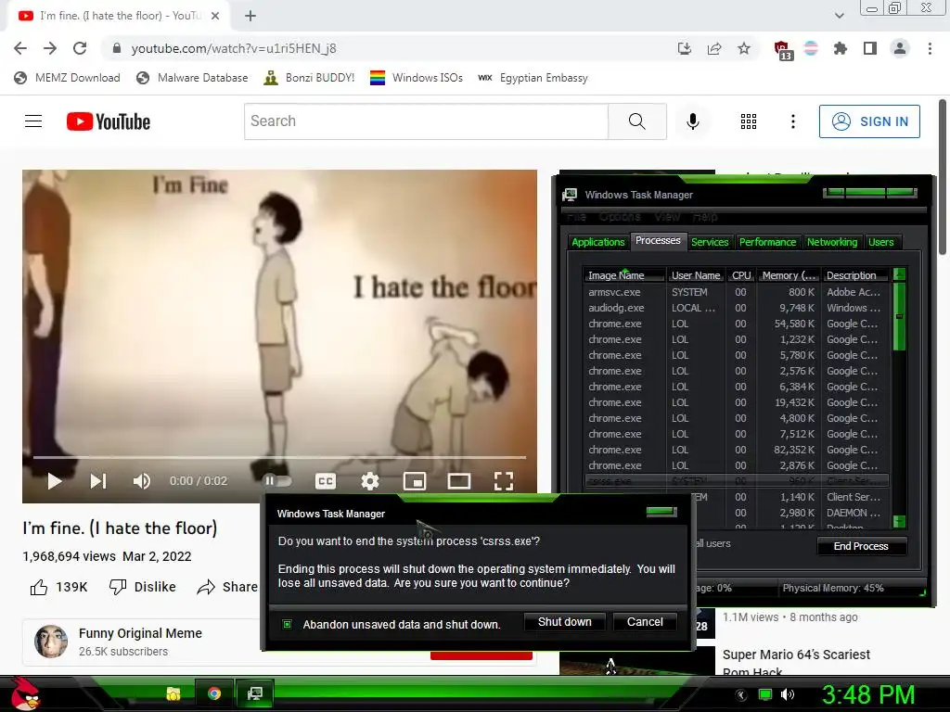Image resolution: width=950 pixels, height=712 pixels.
Task: Like the video with 139K likes
Action: 58,587
